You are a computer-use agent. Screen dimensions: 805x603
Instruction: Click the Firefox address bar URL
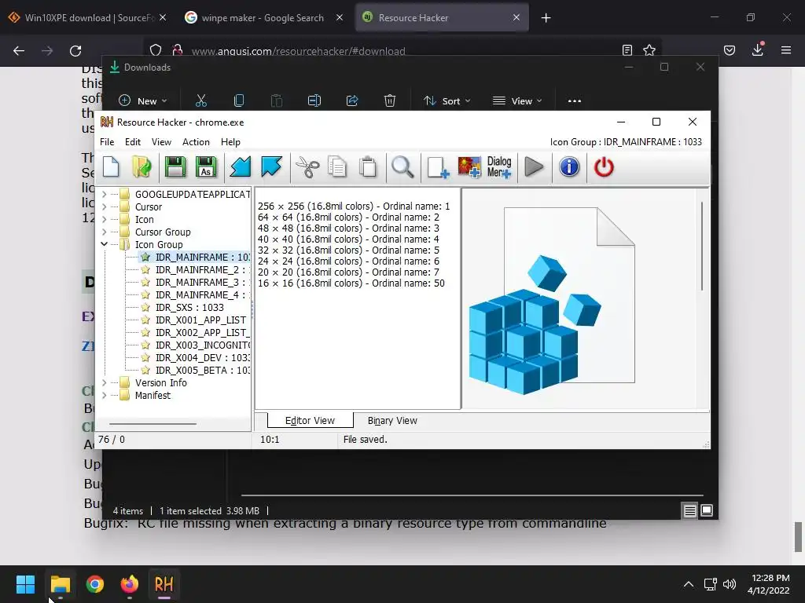point(298,51)
